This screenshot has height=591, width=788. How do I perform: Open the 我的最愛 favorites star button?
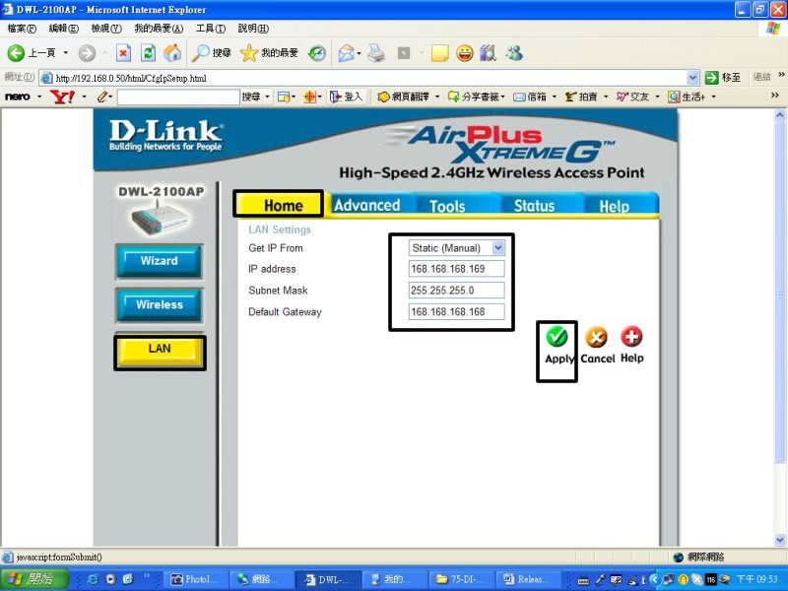click(269, 53)
